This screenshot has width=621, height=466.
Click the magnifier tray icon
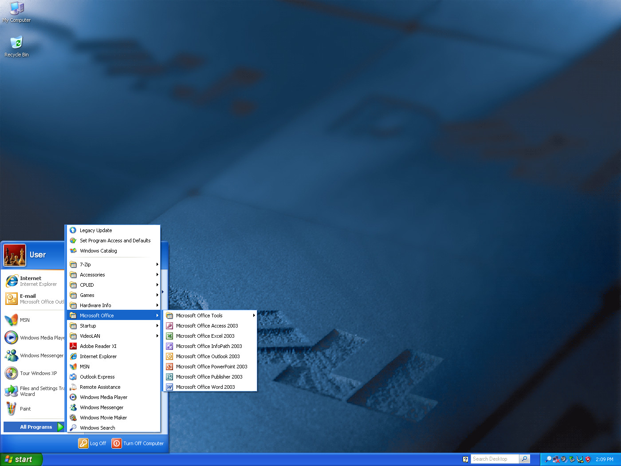[548, 459]
